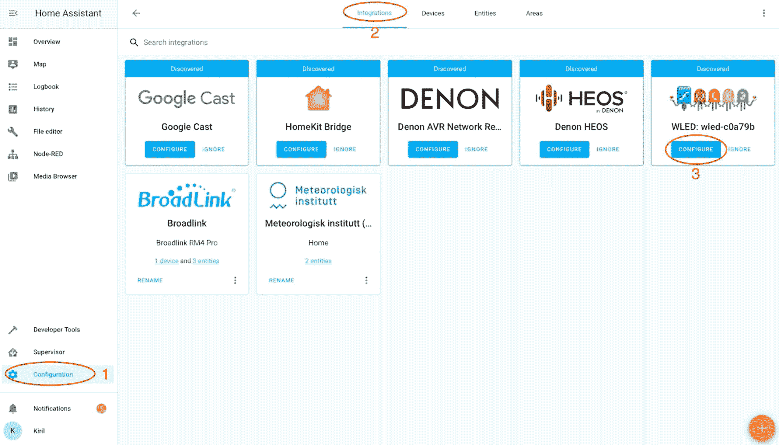
Task: Go back using the back arrow
Action: coord(136,13)
